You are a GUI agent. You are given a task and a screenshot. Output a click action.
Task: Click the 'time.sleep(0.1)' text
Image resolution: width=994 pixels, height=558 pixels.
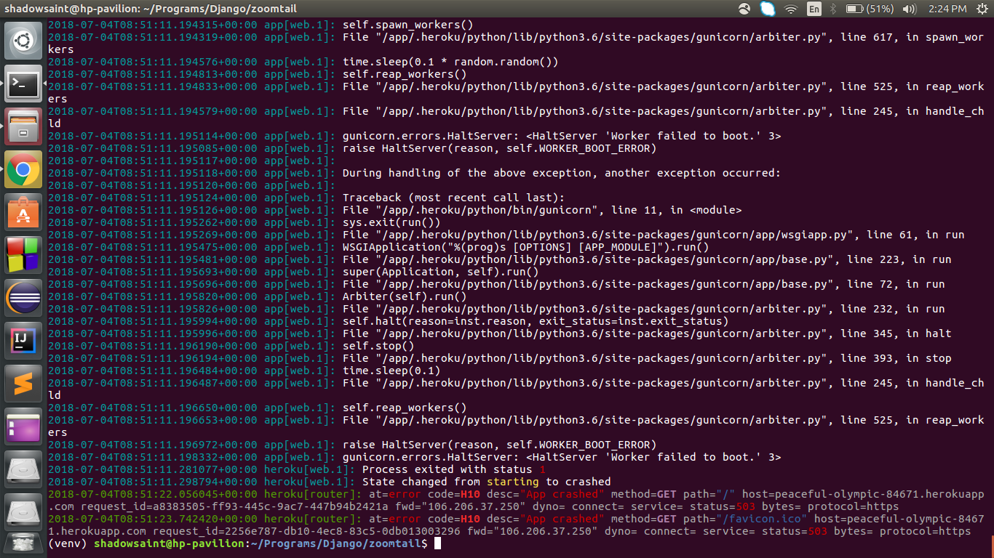(x=391, y=371)
